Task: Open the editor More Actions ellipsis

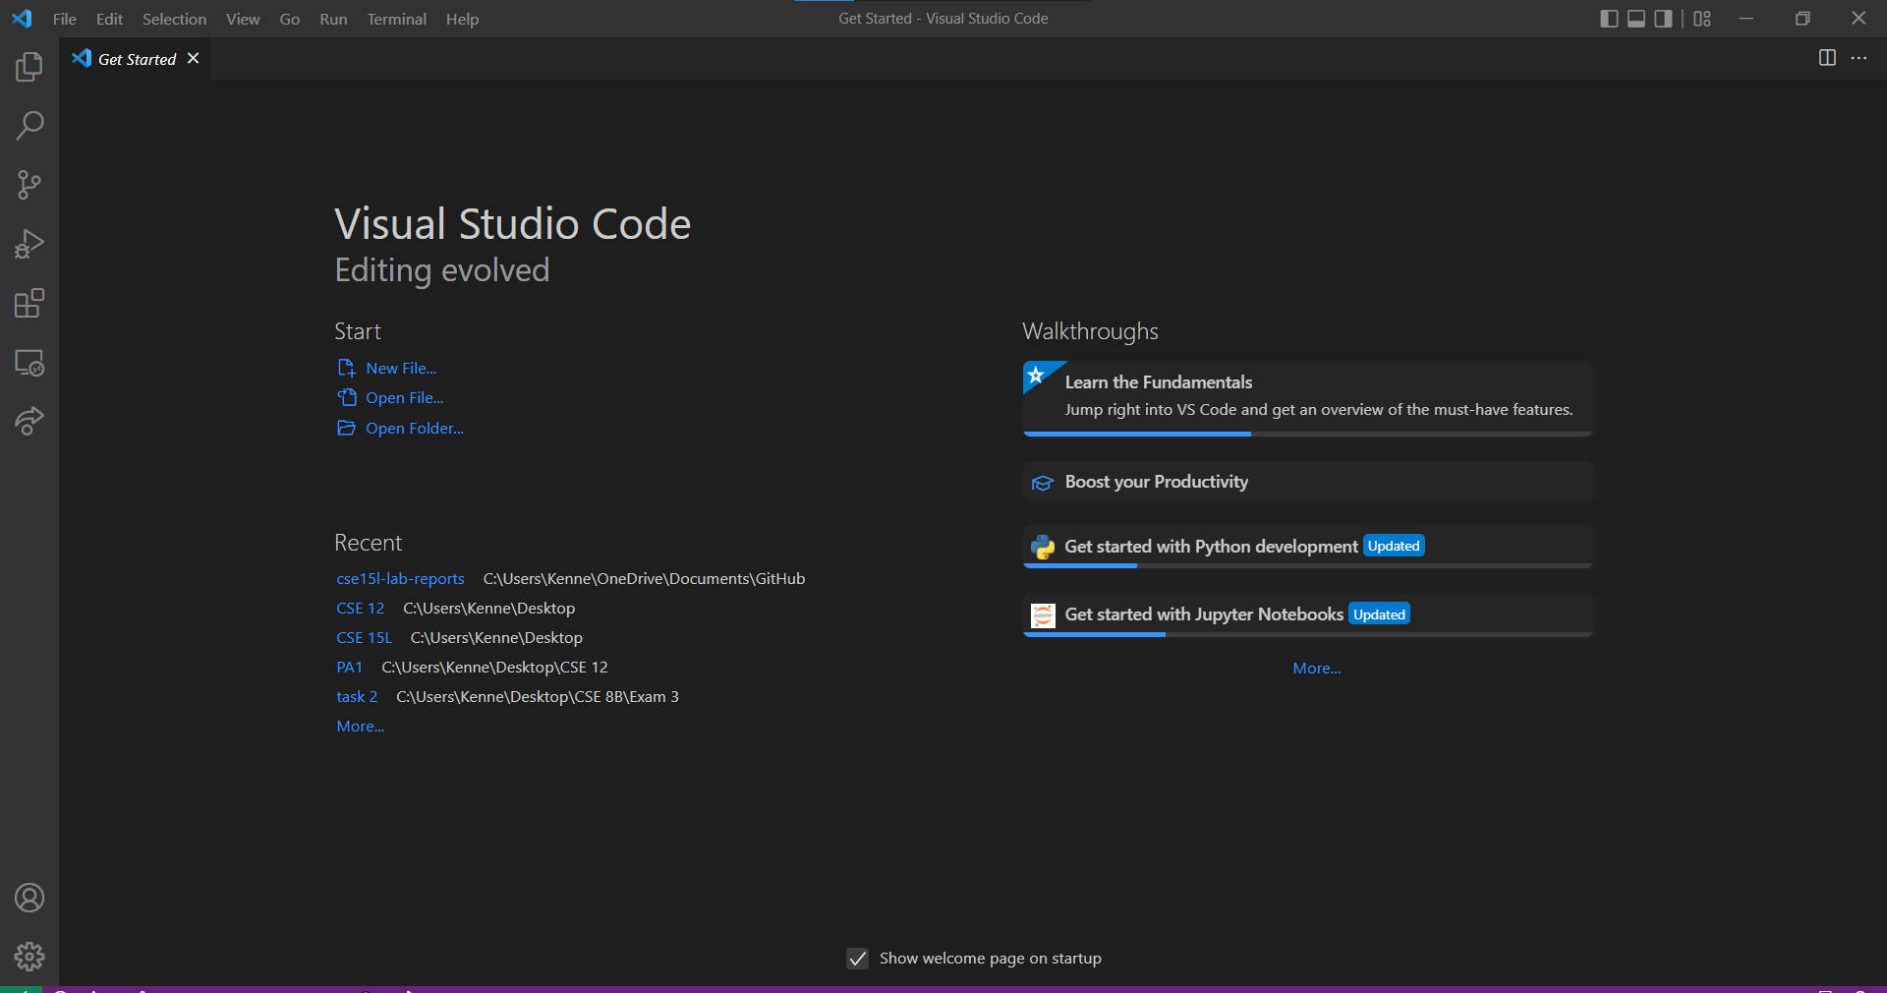Action: (1858, 58)
